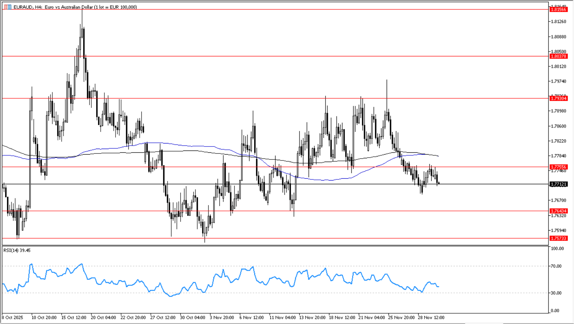This screenshot has height=324, width=574.
Task: Click the 8 Oct 2025 date label
Action: point(13,318)
